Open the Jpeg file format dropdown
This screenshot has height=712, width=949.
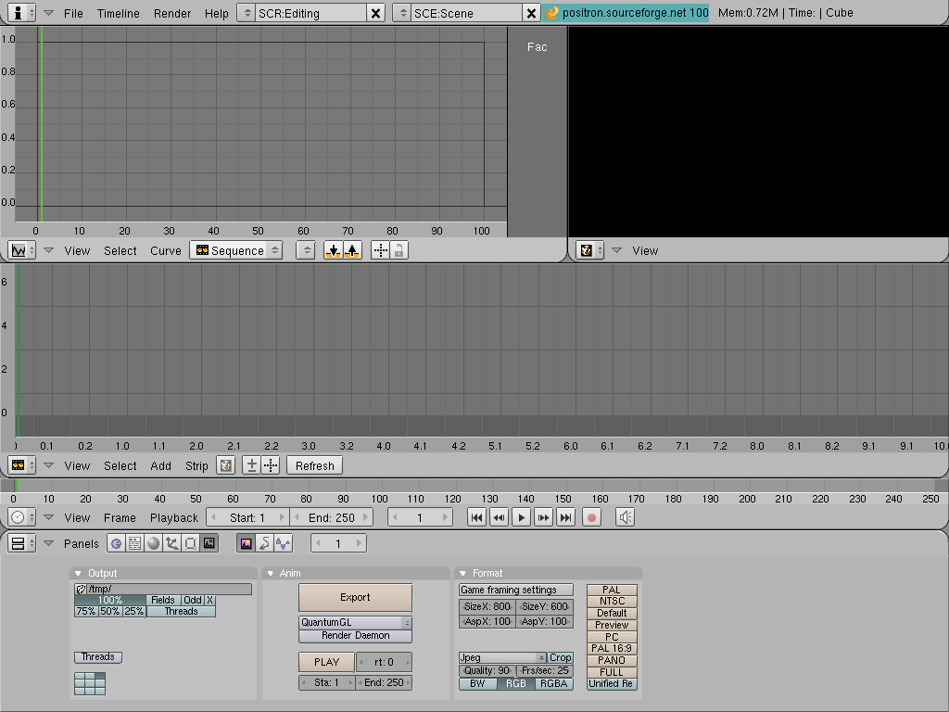(x=503, y=657)
